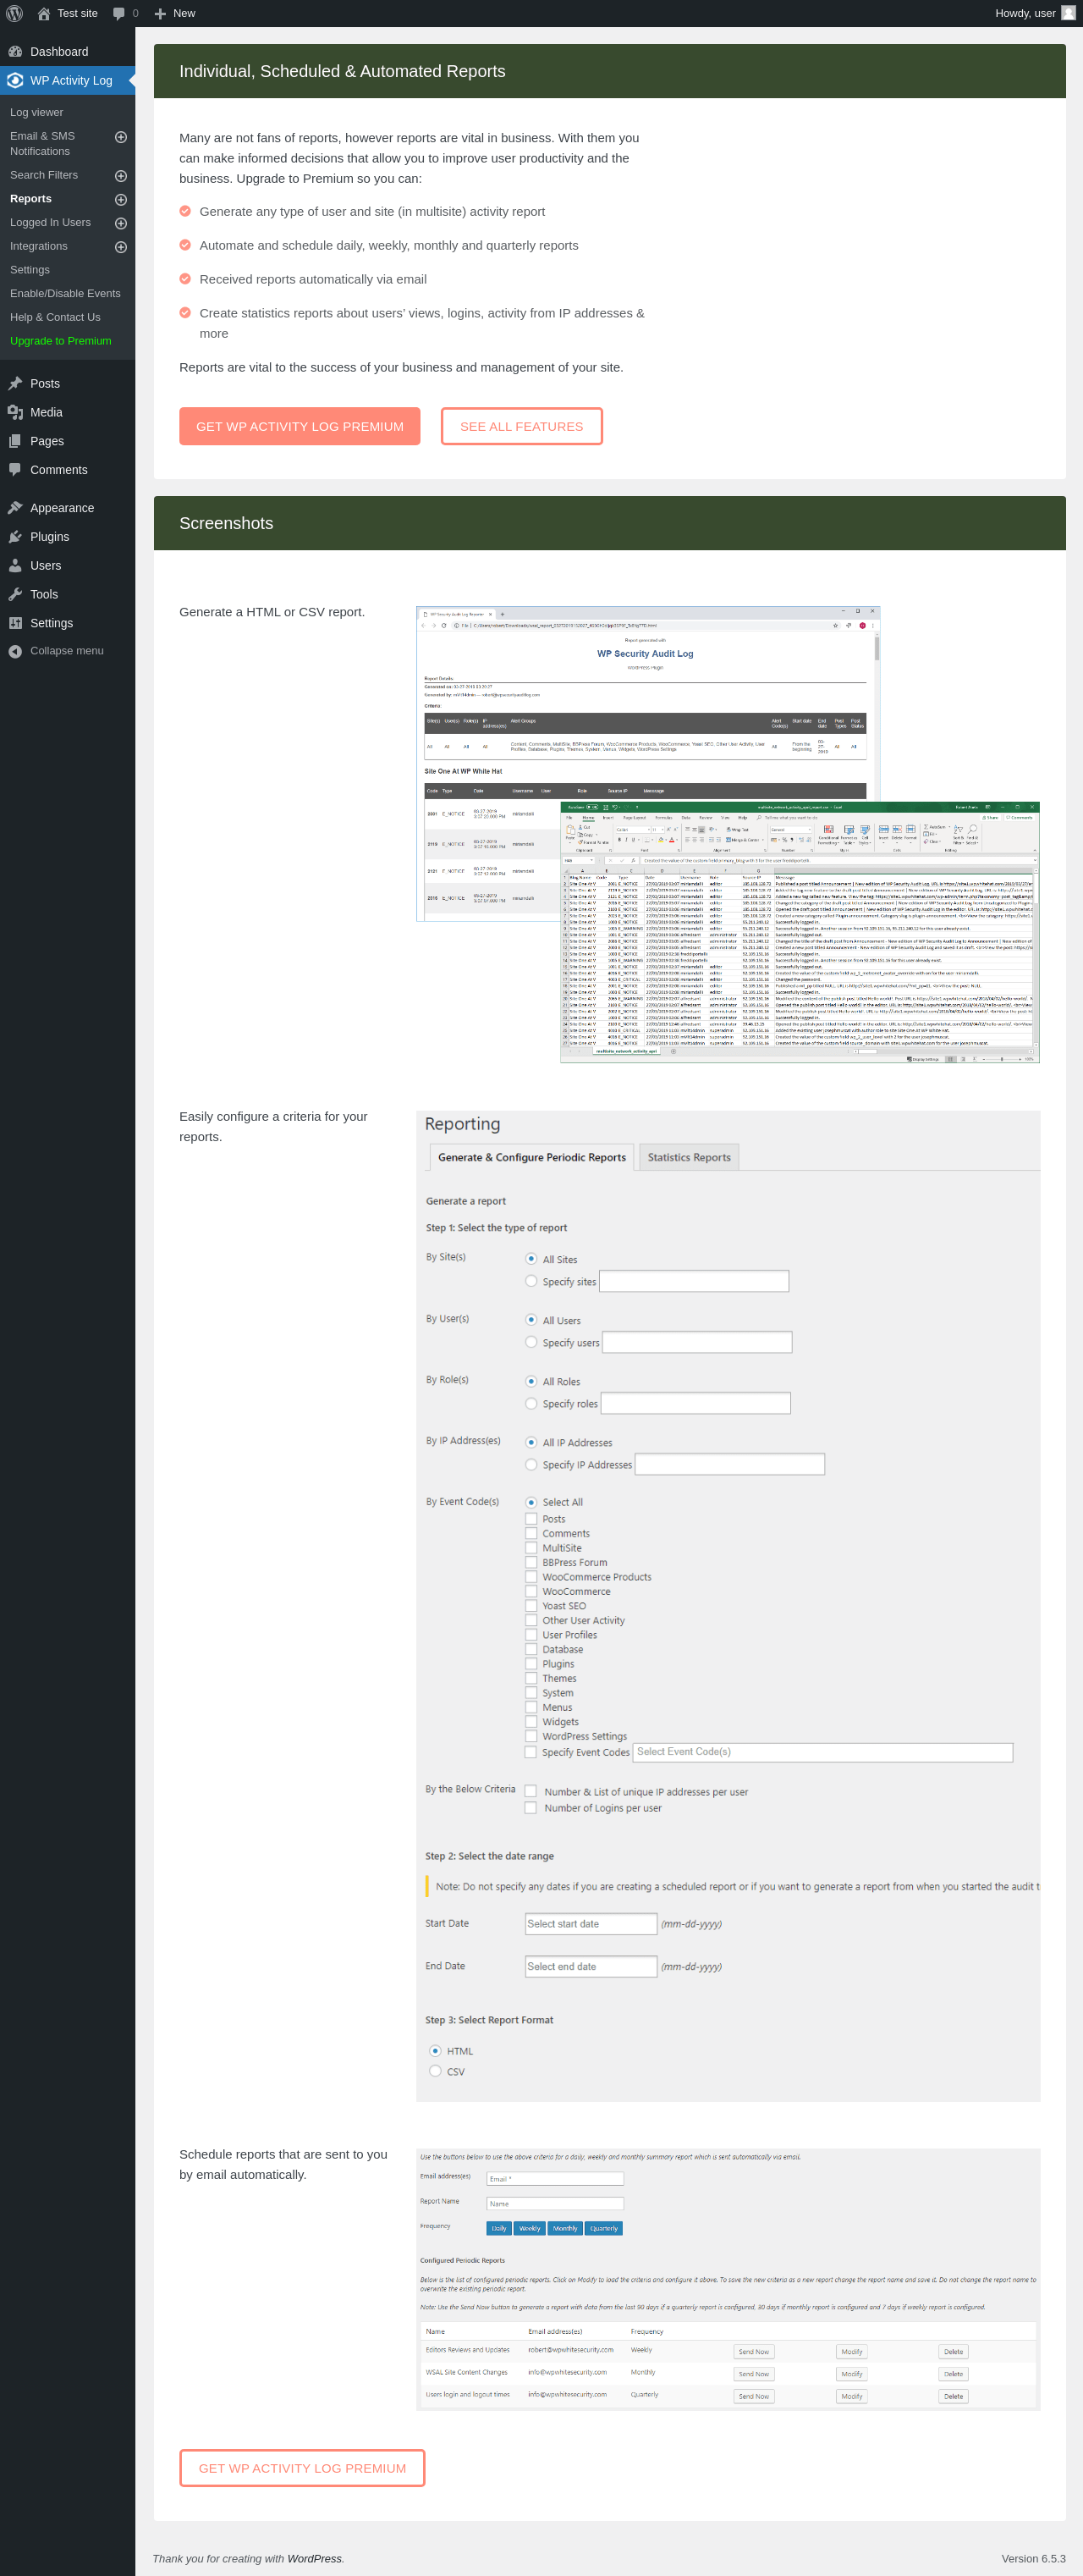The image size is (1083, 2576).
Task: Click Test site link in admin bar
Action: [77, 13]
